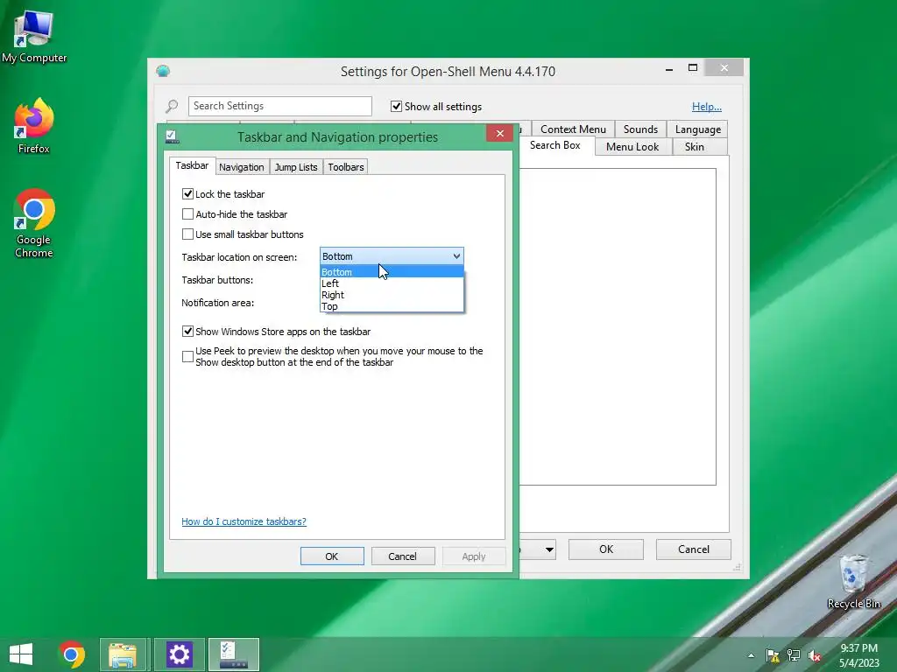This screenshot has width=897, height=672.
Task: Click Apply in Taskbar properties dialog
Action: point(474,556)
